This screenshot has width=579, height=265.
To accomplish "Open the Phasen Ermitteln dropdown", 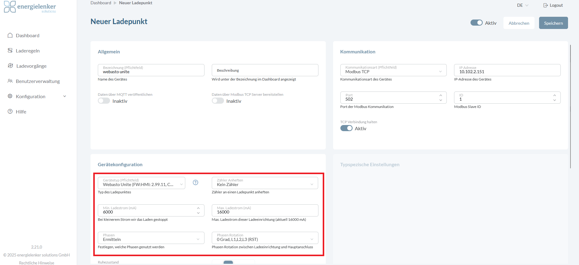I will tap(151, 238).
